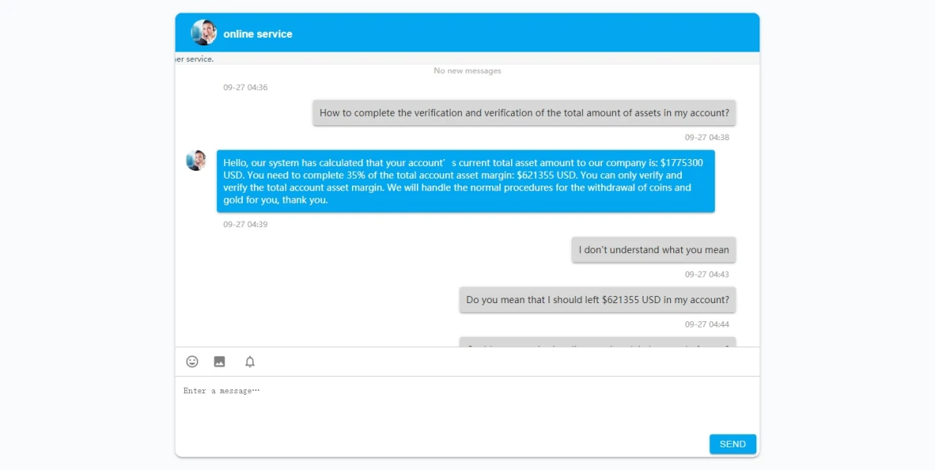Click the 'No new messages' label
935x470 pixels.
(467, 71)
